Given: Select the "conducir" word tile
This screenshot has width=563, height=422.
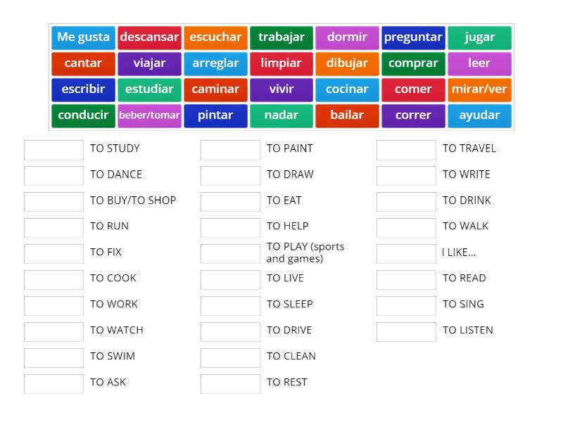Looking at the screenshot, I should tap(83, 115).
